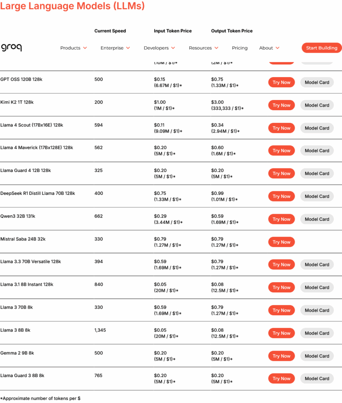342x403 pixels.
Task: Expand the Resources dropdown menu
Action: tap(203, 48)
